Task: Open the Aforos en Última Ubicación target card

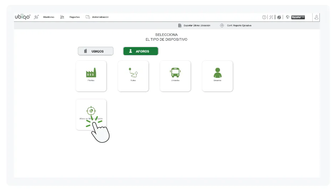Action: point(91,115)
